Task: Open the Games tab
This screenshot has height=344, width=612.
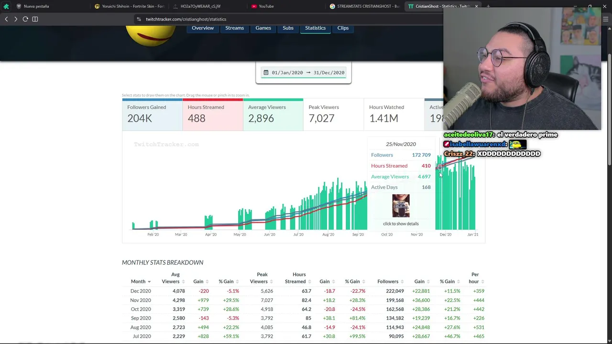Action: tap(263, 28)
